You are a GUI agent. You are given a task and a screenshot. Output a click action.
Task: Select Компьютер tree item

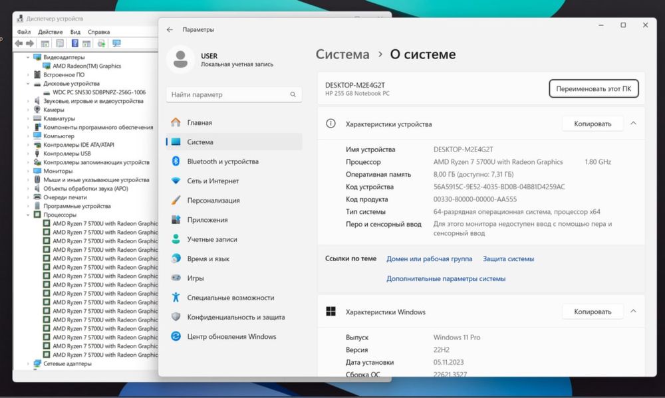pyautogui.click(x=59, y=136)
